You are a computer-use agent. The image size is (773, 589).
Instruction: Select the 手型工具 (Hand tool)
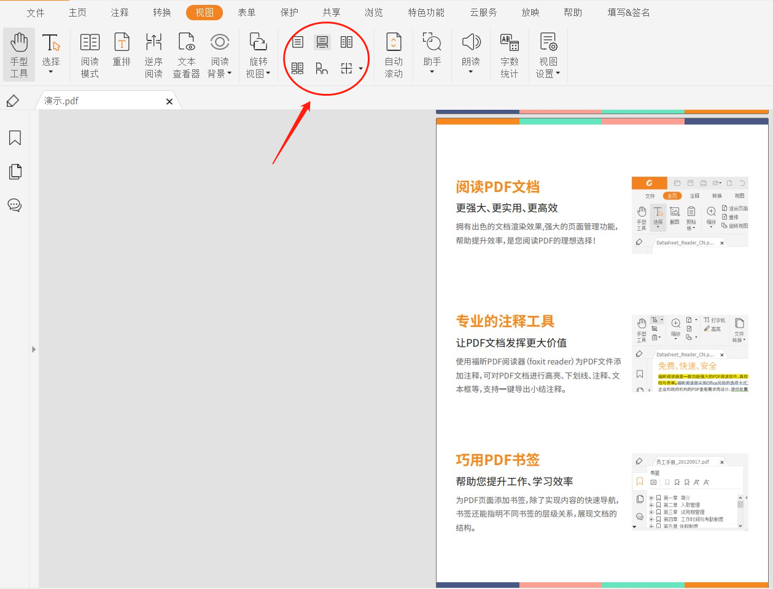[18, 54]
